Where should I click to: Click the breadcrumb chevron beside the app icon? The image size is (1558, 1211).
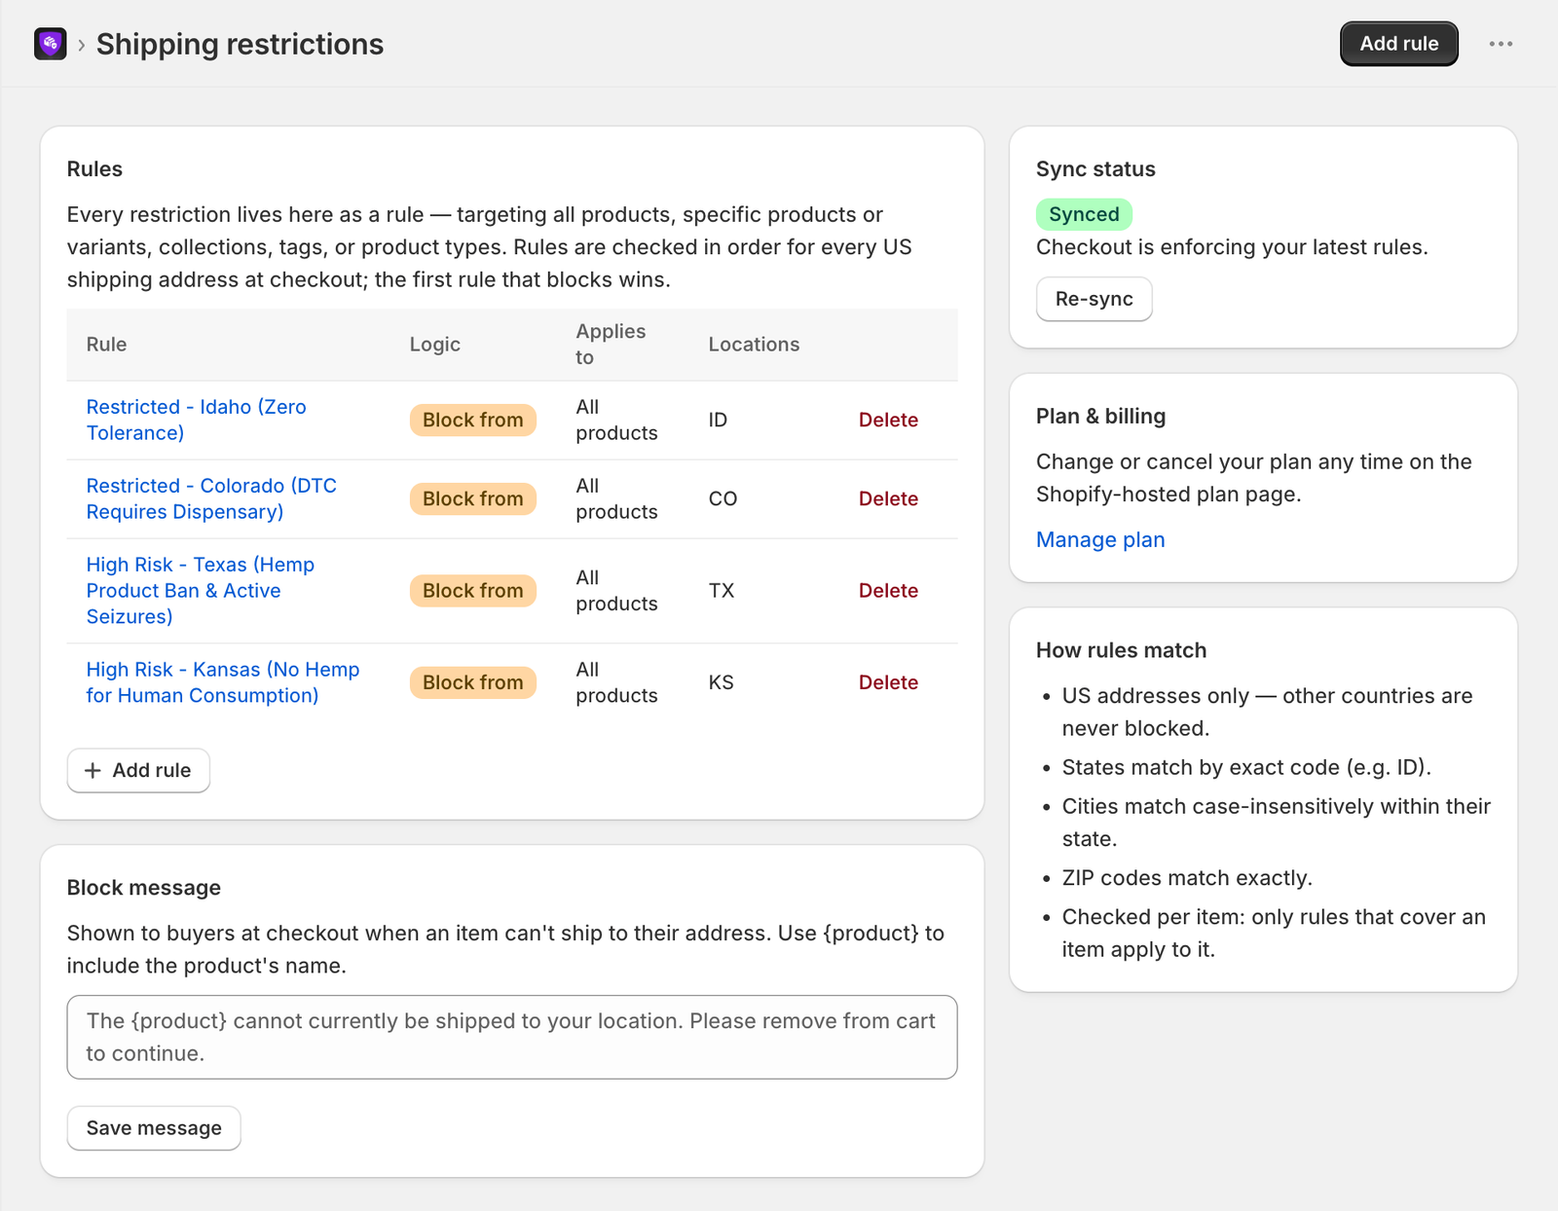[x=82, y=45]
